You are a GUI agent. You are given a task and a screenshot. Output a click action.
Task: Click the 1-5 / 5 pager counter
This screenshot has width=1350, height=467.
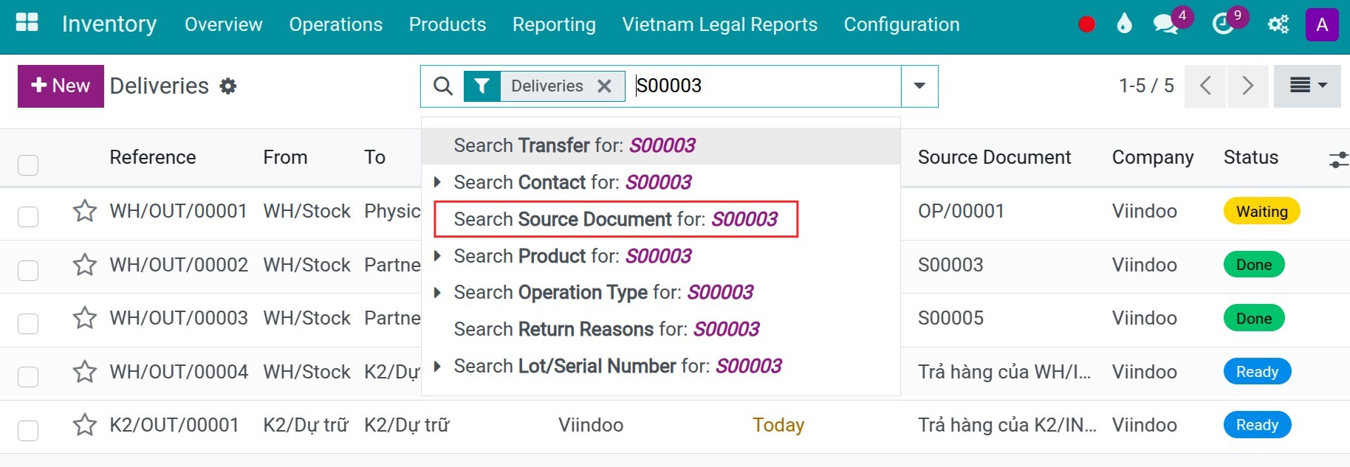tap(1146, 86)
